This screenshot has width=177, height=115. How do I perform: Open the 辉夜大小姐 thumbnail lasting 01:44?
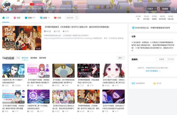(114, 71)
